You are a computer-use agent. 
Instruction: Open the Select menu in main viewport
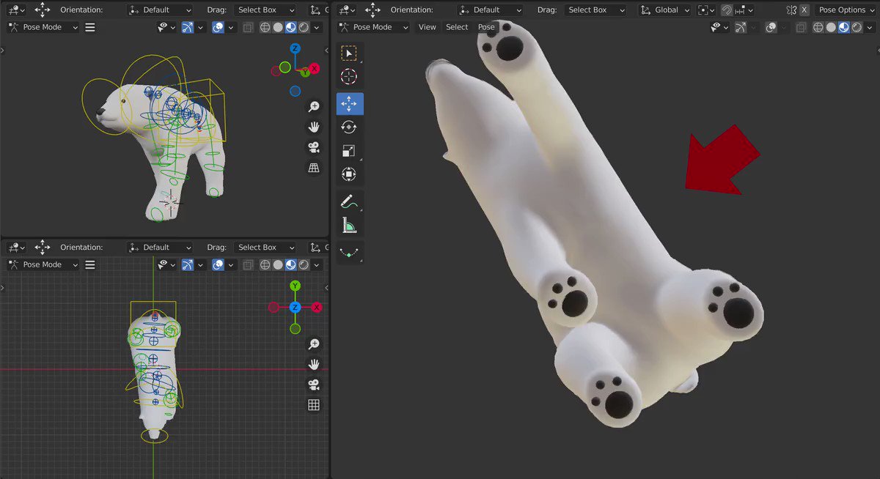click(x=457, y=27)
